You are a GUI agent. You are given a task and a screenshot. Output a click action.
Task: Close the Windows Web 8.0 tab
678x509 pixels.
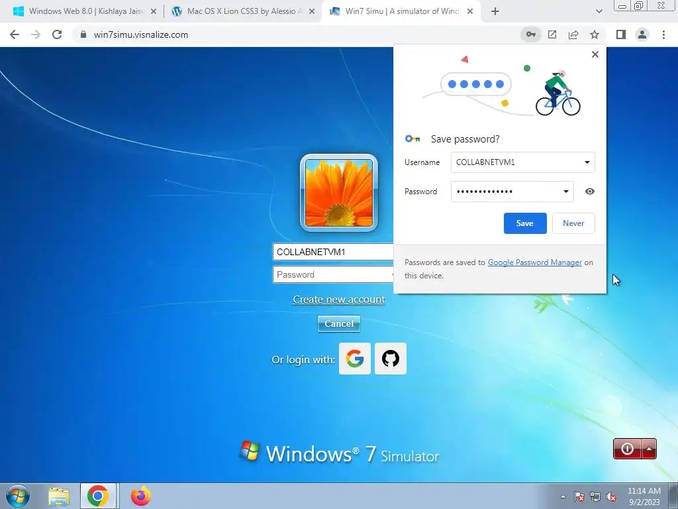(x=154, y=12)
